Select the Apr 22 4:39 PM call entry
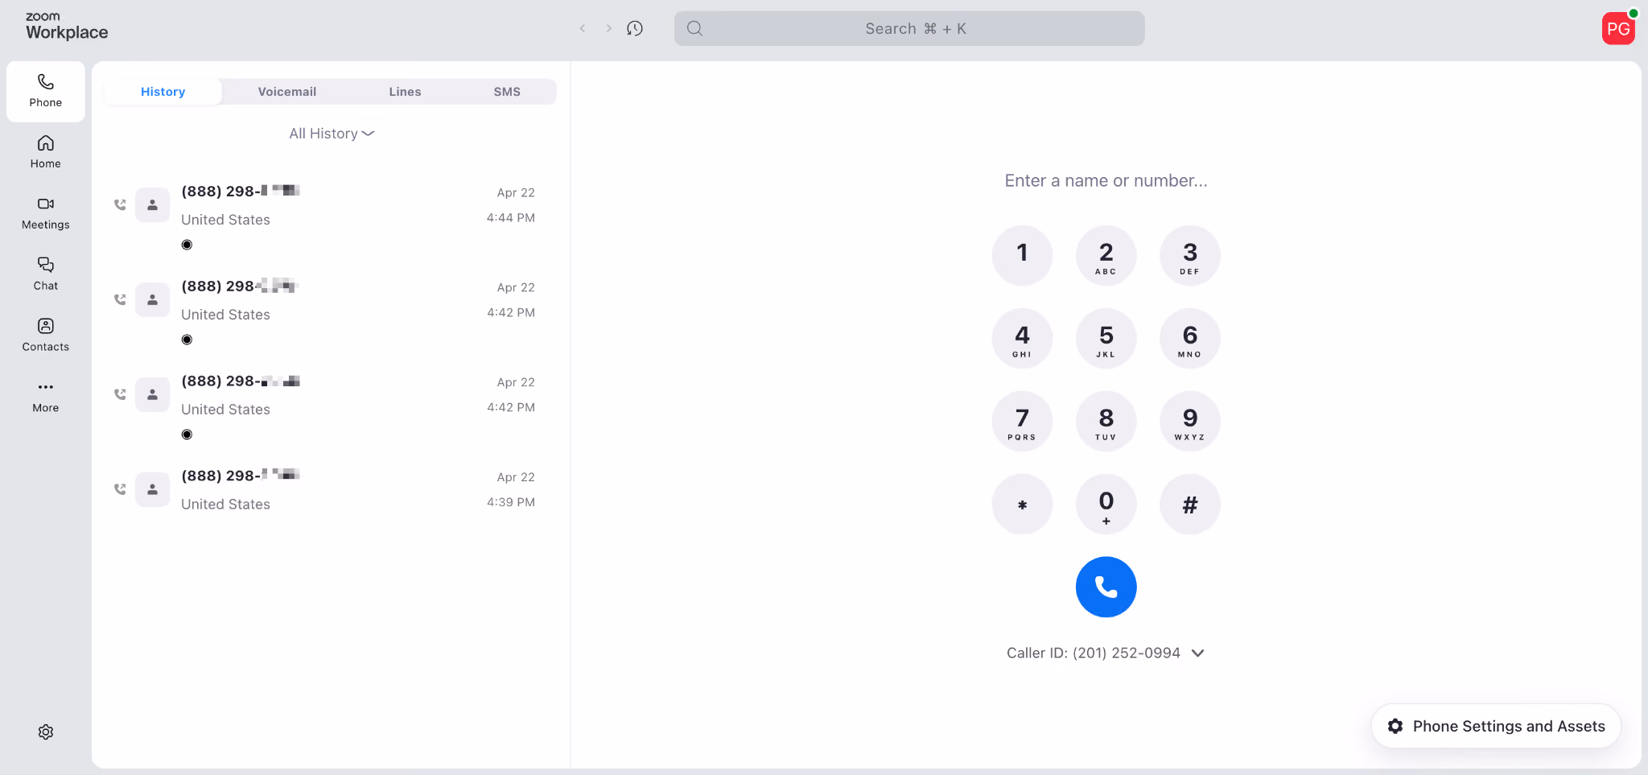Image resolution: width=1648 pixels, height=775 pixels. 330,489
